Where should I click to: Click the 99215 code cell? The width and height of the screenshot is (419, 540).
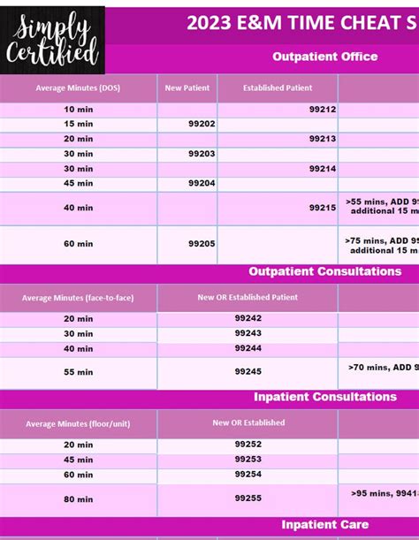(278, 209)
